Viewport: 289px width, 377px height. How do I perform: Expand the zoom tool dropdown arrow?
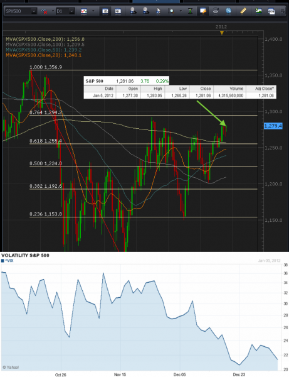181,11
